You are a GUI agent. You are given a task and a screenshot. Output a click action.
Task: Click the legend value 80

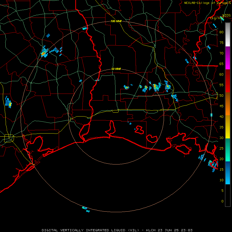(221, 32)
